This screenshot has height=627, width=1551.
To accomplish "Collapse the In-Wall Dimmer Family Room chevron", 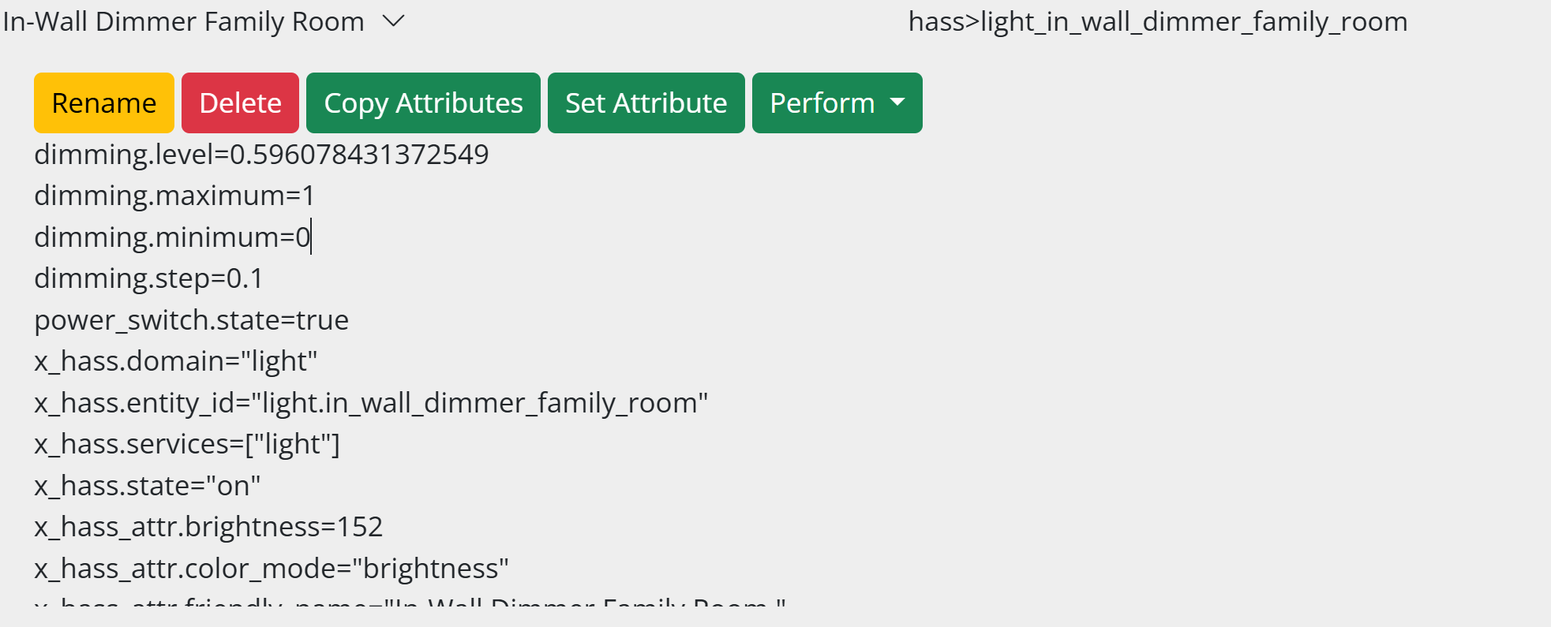I will (x=393, y=21).
